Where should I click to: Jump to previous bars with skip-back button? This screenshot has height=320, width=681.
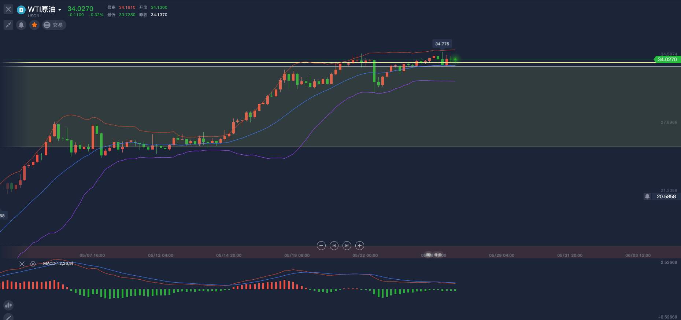[x=334, y=246]
